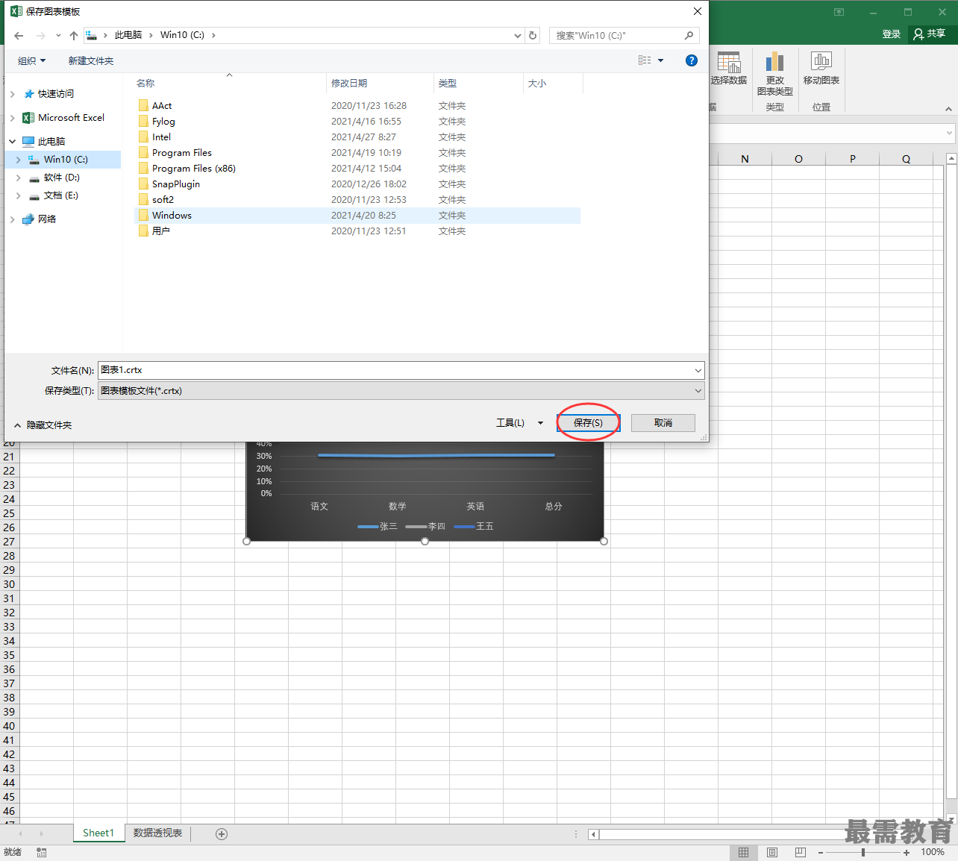Select the Program Files folder

(x=182, y=153)
